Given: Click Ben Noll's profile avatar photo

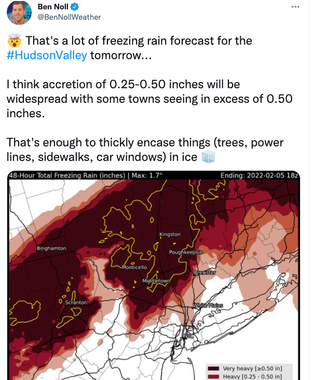Looking at the screenshot, I should (18, 13).
